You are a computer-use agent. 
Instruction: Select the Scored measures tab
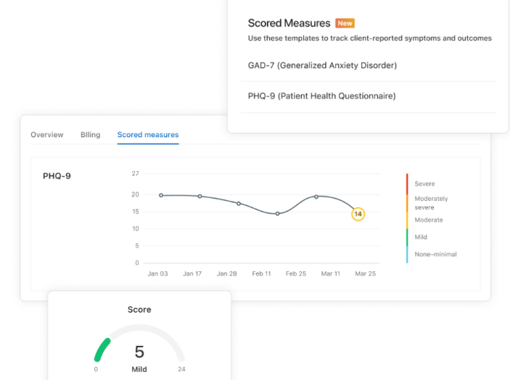(x=148, y=135)
